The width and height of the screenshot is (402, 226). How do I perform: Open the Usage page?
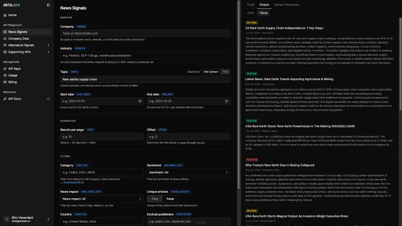(27, 75)
